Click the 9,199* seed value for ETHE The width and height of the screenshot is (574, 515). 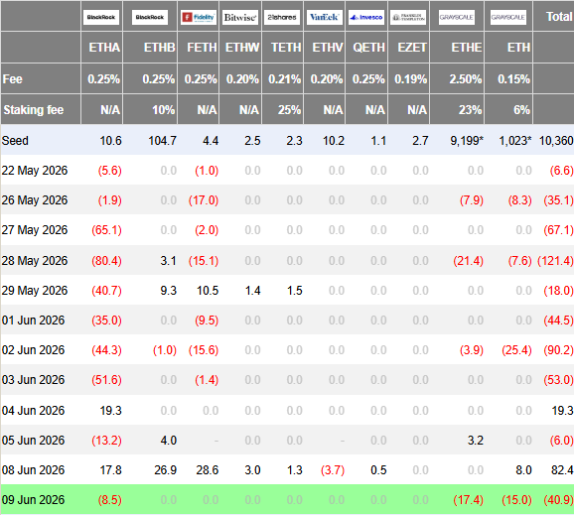tap(467, 141)
